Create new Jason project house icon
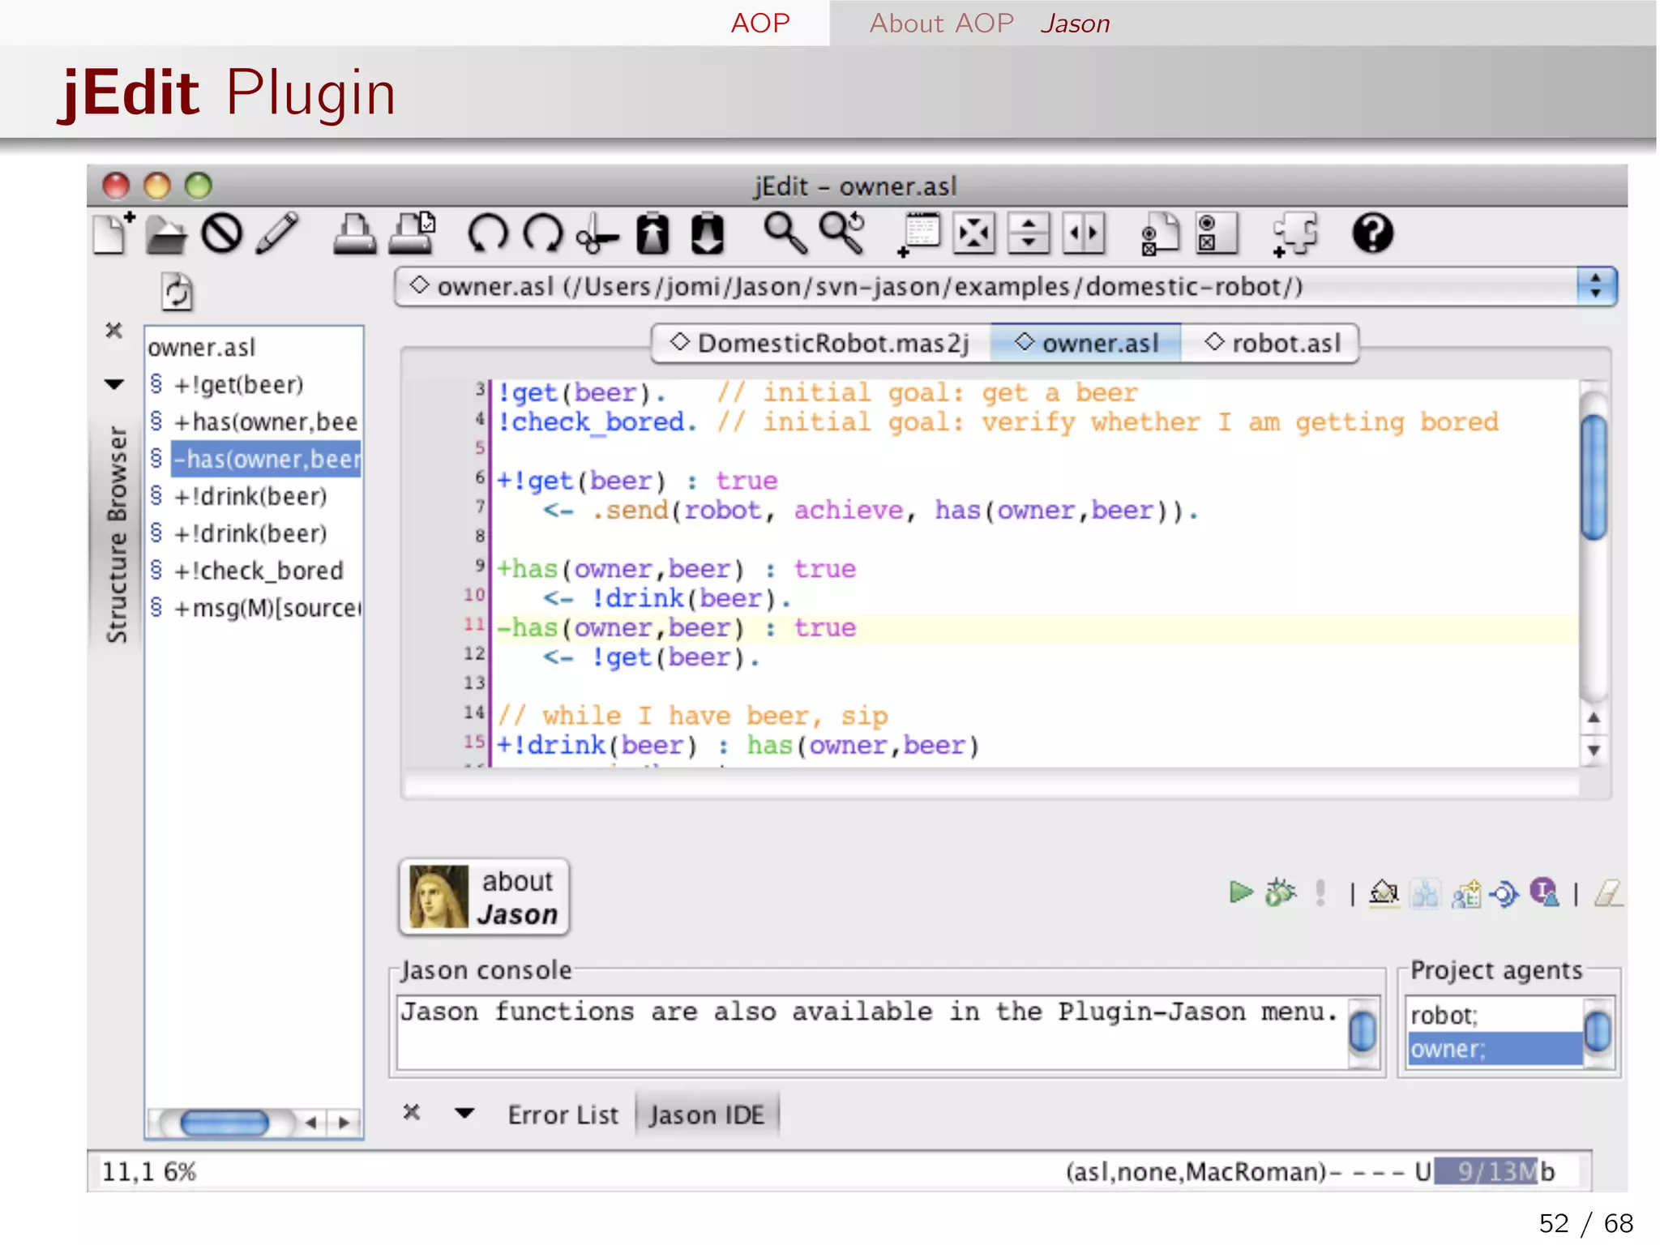 coord(1384,893)
